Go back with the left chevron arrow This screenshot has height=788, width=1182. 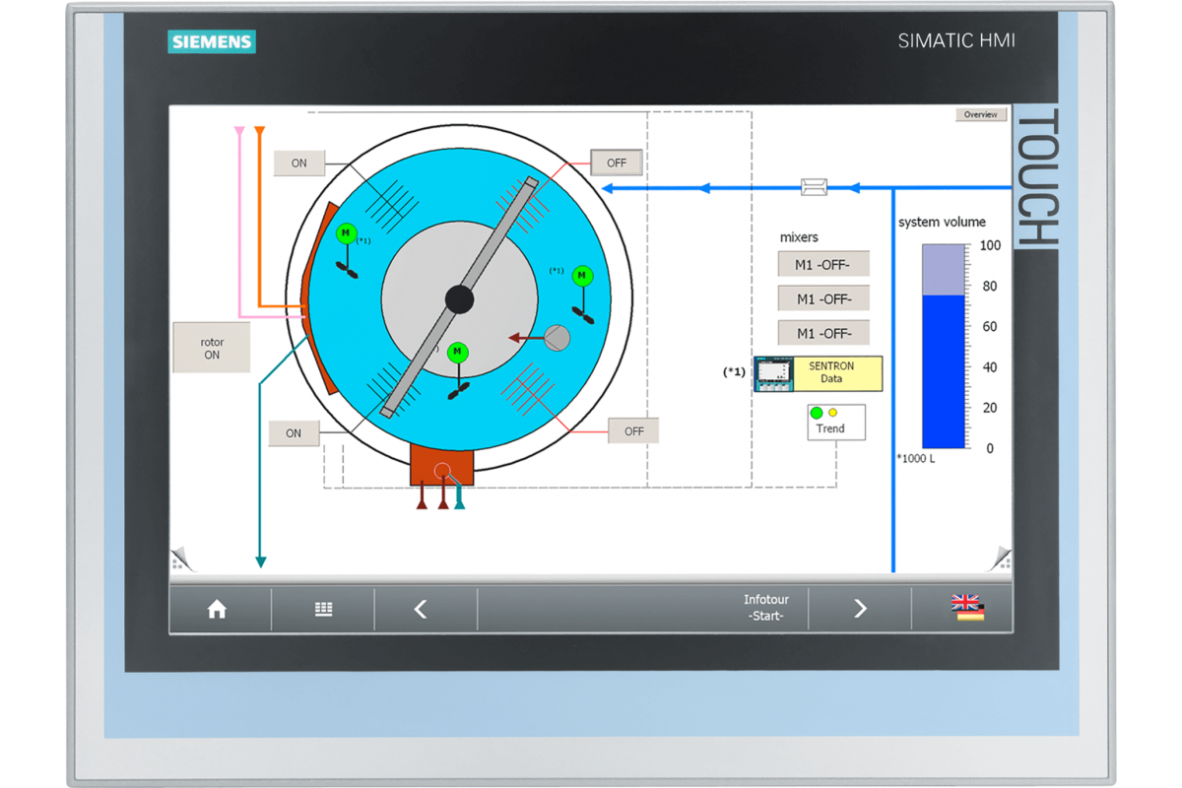click(x=421, y=610)
